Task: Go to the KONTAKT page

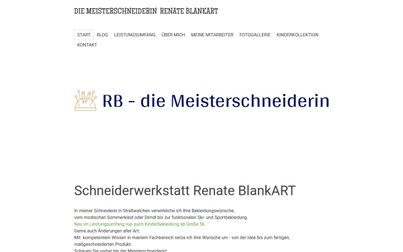Action: click(87, 45)
